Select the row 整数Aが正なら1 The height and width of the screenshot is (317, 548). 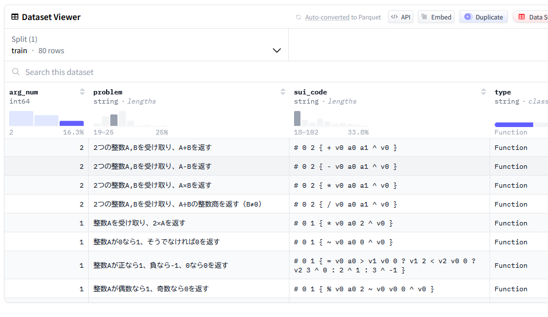pos(276,265)
